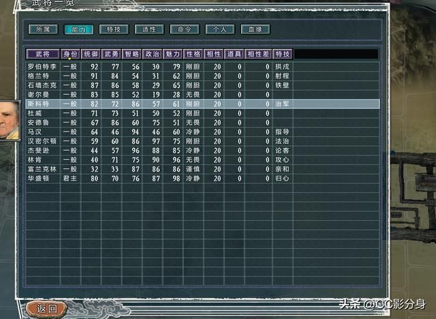
Task: Sort by 武将 column header
Action: 43,54
